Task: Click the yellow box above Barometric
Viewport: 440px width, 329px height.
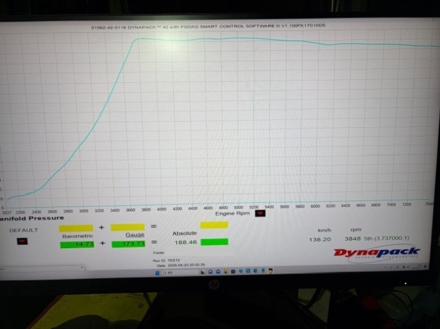Action: coord(76,227)
